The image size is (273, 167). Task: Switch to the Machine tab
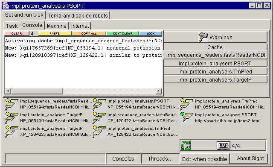pyautogui.click(x=57, y=26)
